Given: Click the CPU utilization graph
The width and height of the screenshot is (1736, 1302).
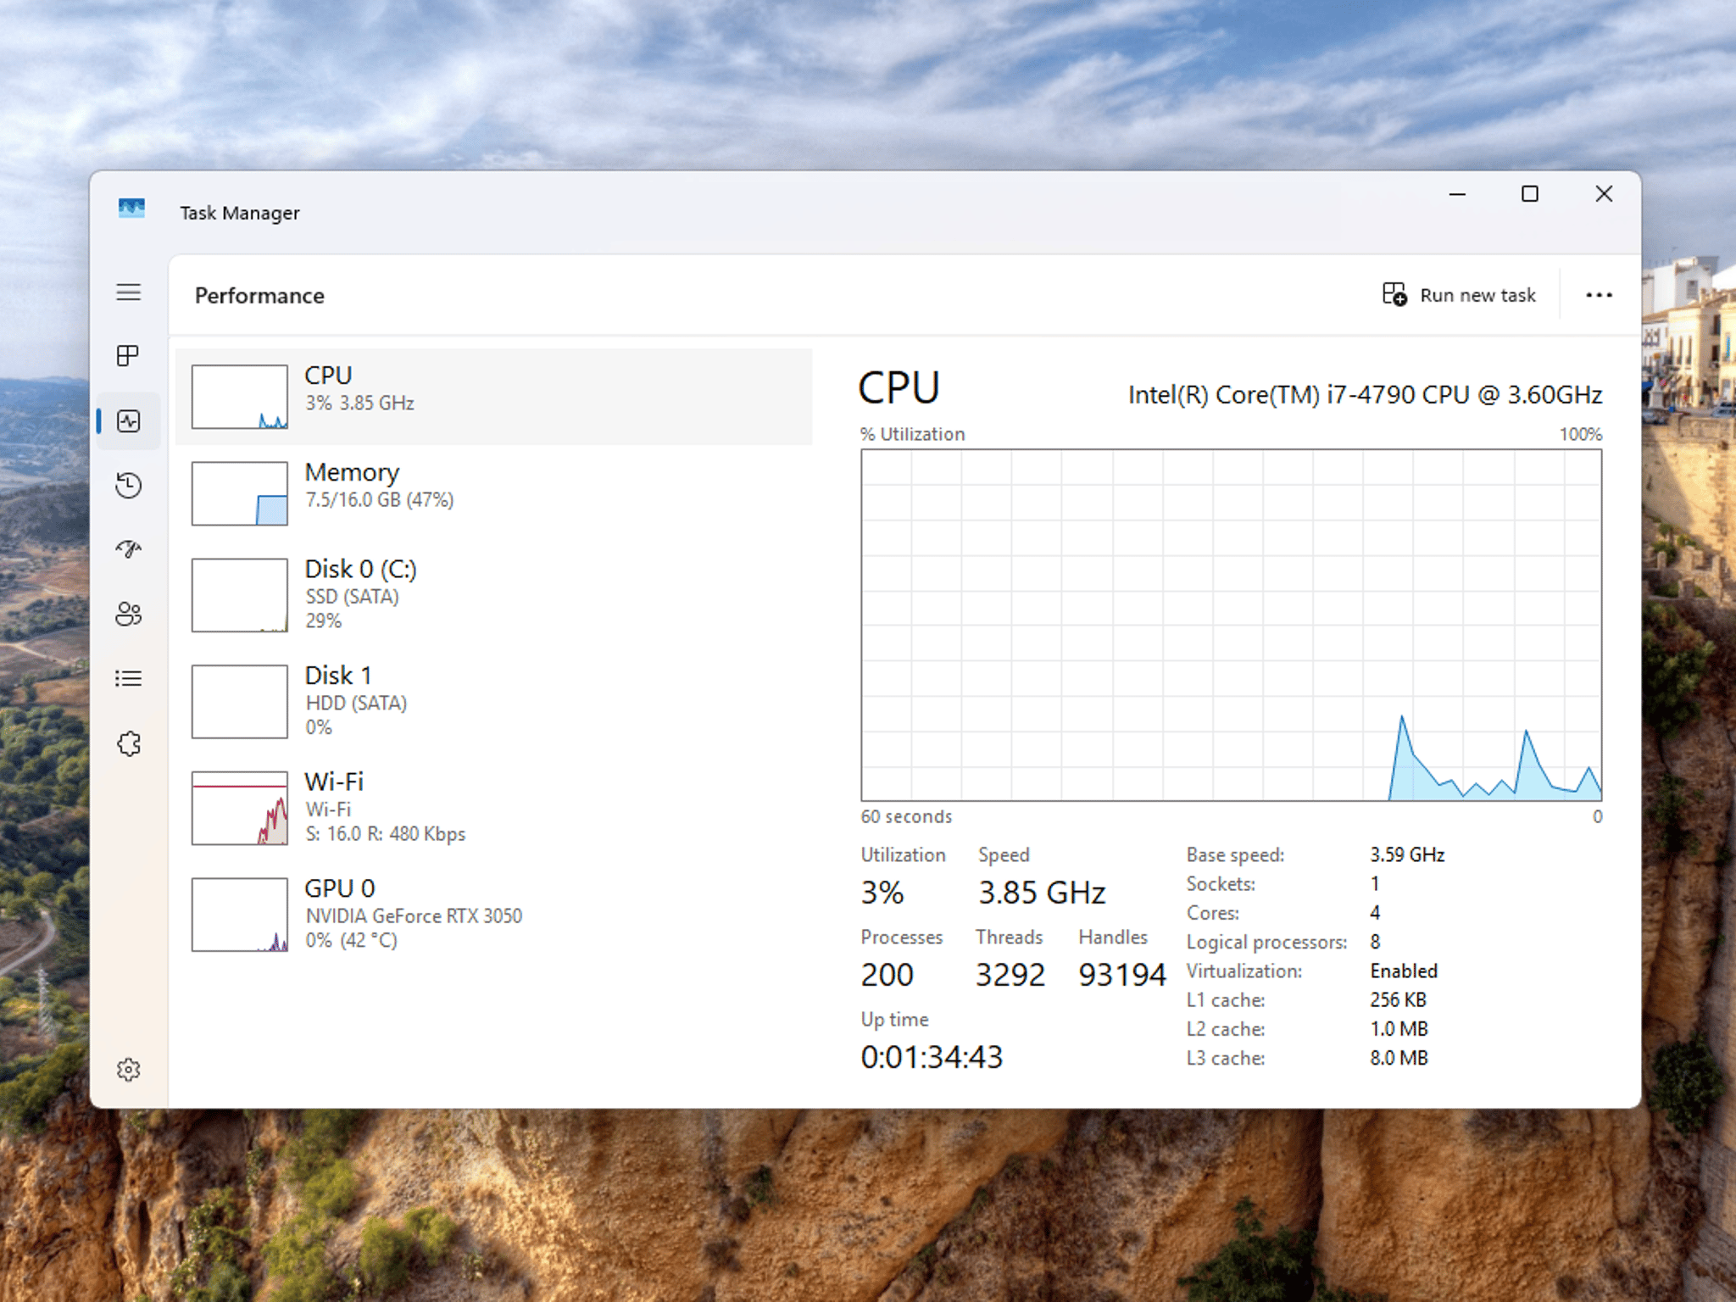Looking at the screenshot, I should (x=1231, y=625).
